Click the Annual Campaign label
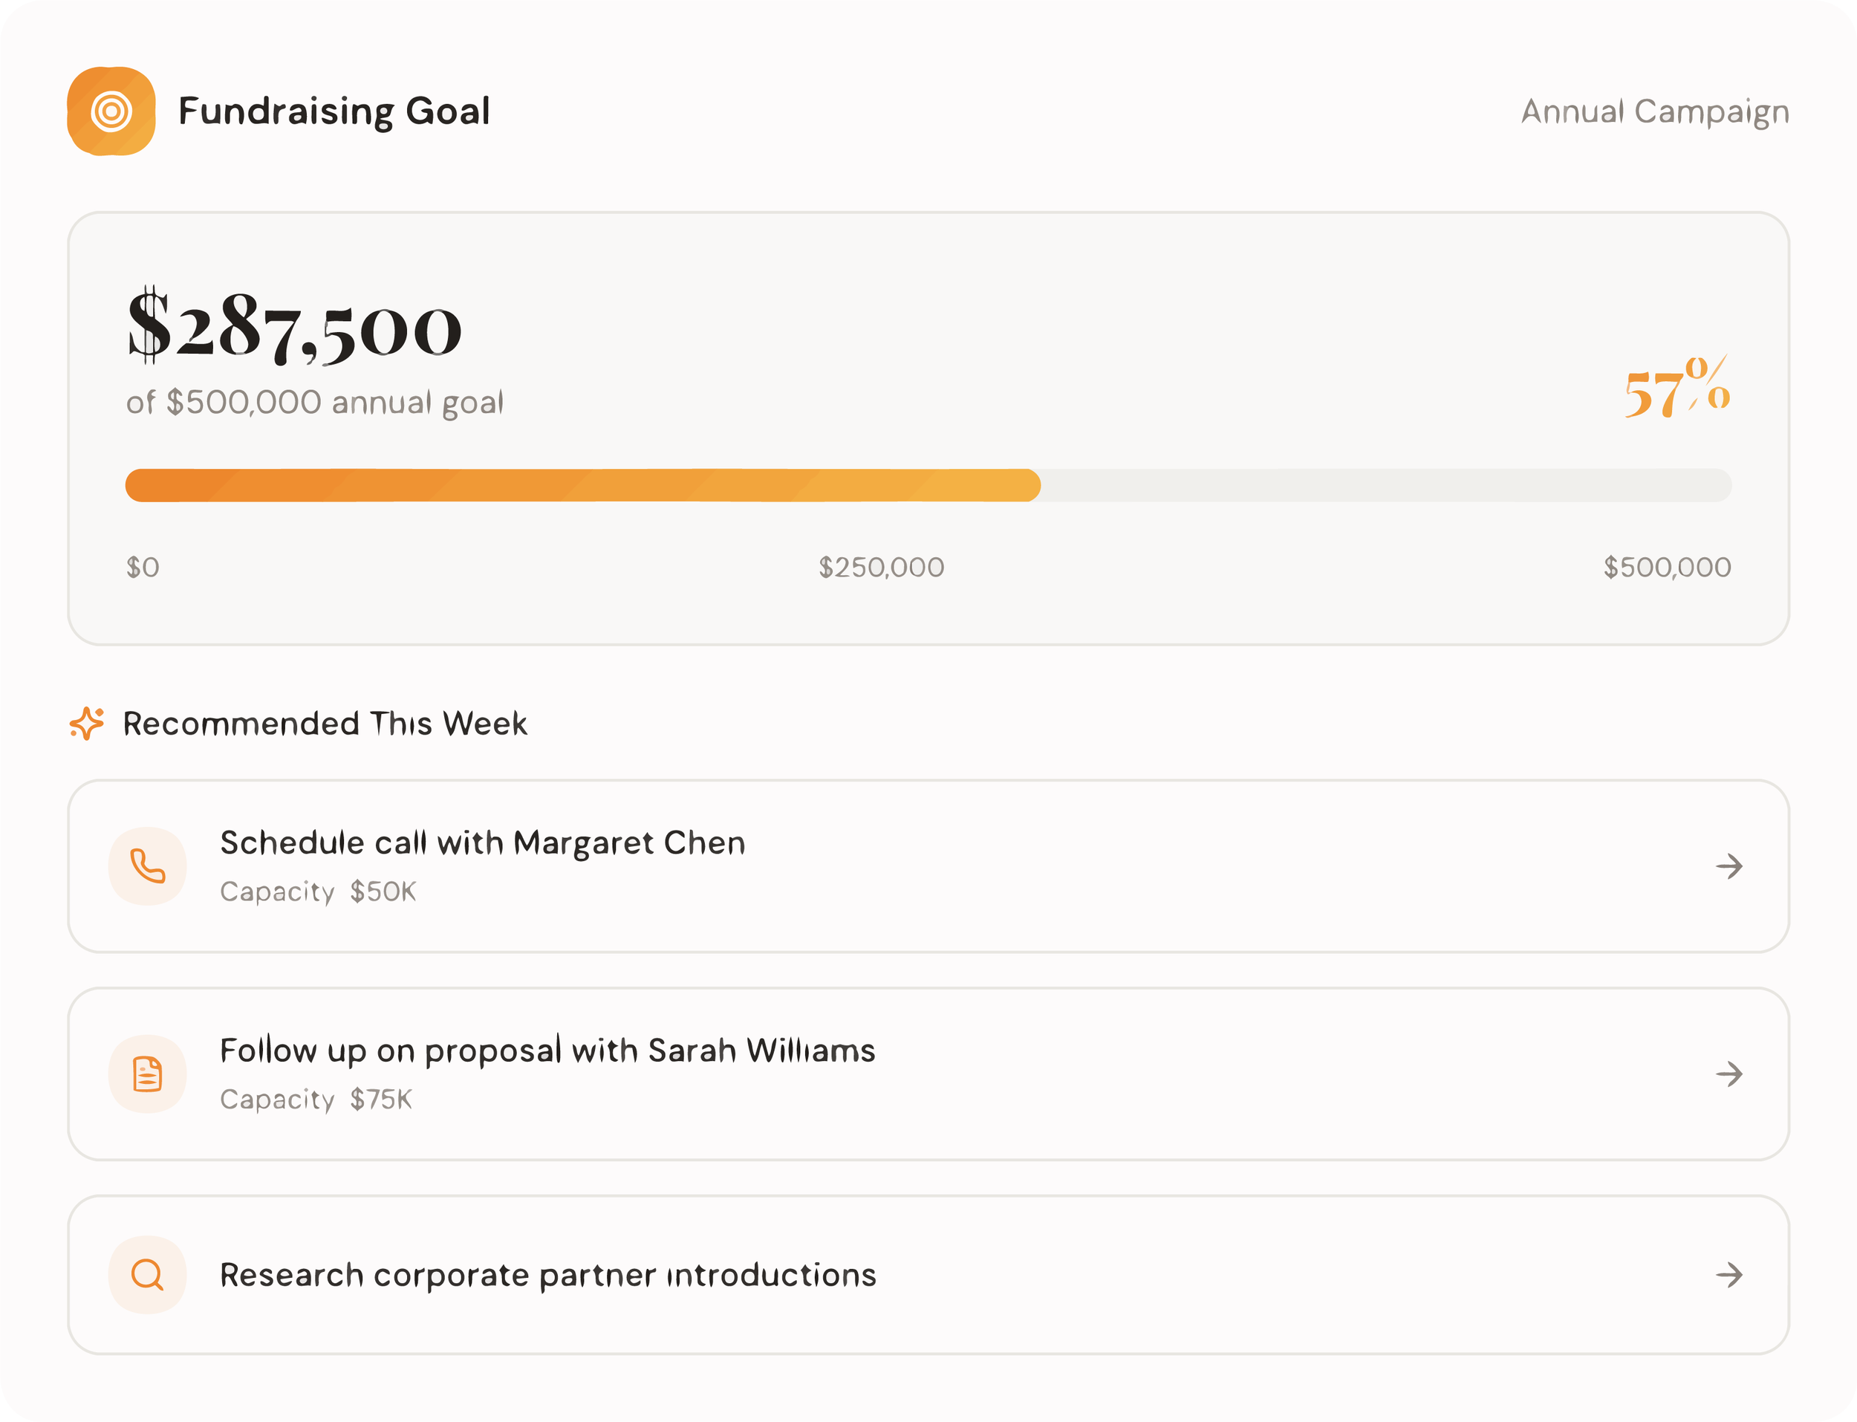Screen dimensions: 1857x1422 (1655, 111)
